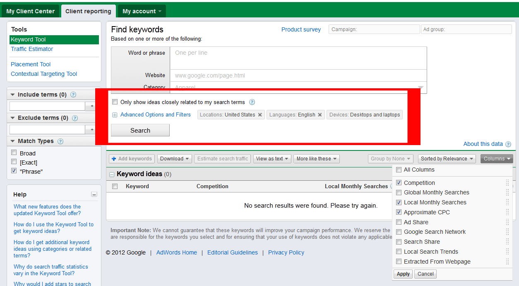Enable the Broad match type checkbox
This screenshot has width=519, height=286.
pos(14,153)
